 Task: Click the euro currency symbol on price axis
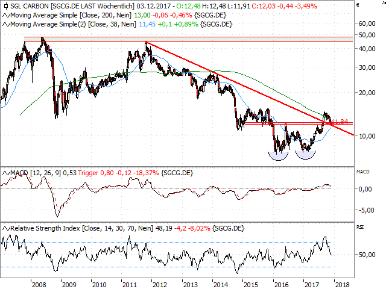358,5
